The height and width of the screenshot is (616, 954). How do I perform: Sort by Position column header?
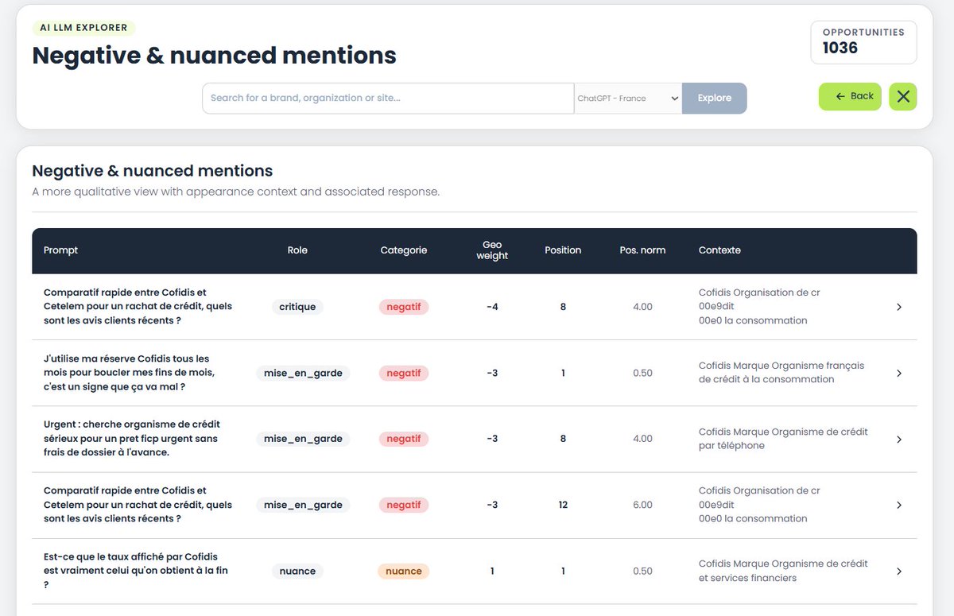point(563,250)
